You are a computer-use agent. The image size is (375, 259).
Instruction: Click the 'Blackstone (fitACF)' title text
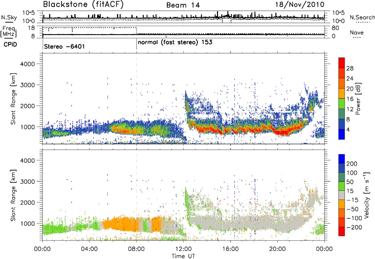[83, 5]
